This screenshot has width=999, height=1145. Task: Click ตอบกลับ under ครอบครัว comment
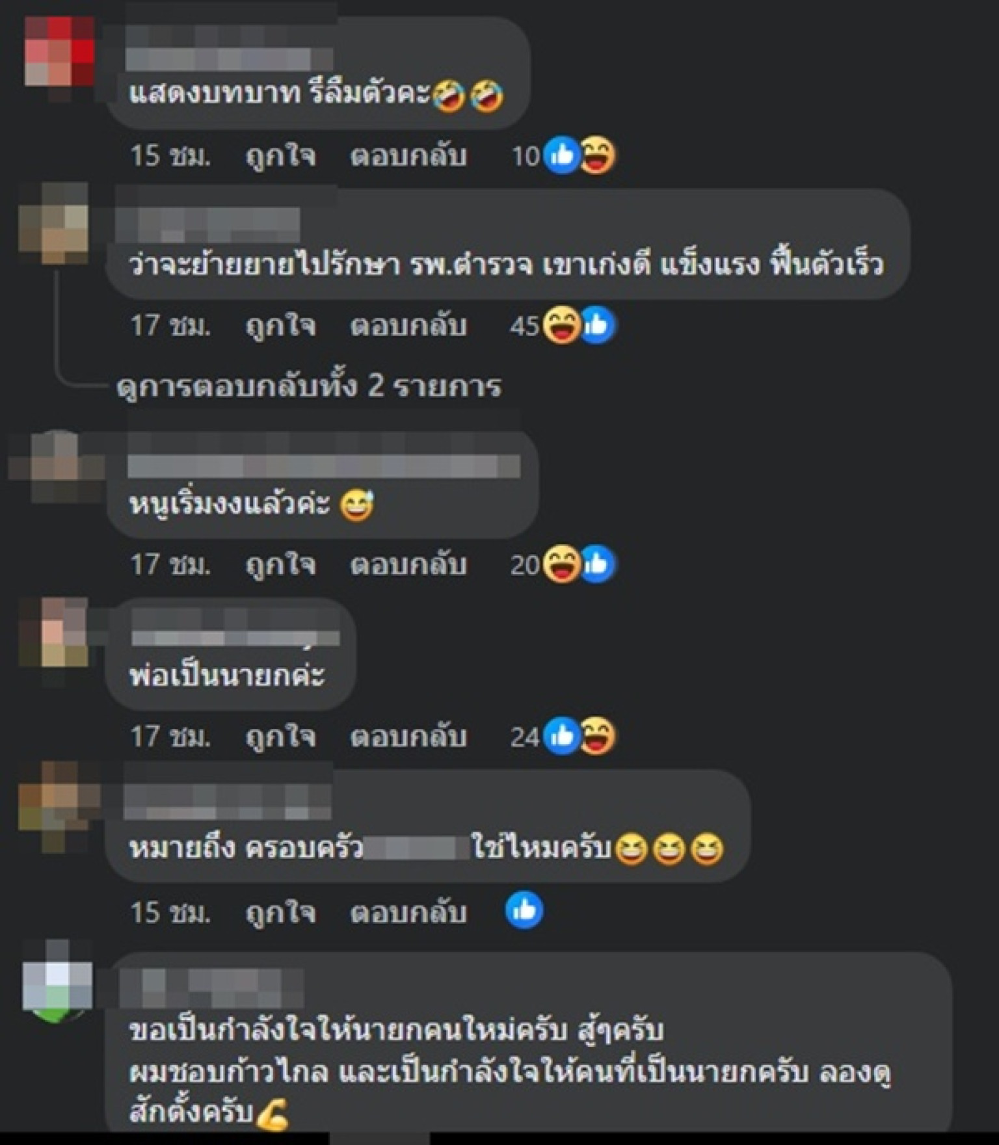[x=409, y=912]
